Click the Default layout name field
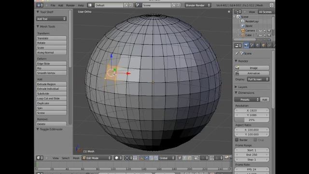Viewport: 309px width, 174px height. pos(109,5)
